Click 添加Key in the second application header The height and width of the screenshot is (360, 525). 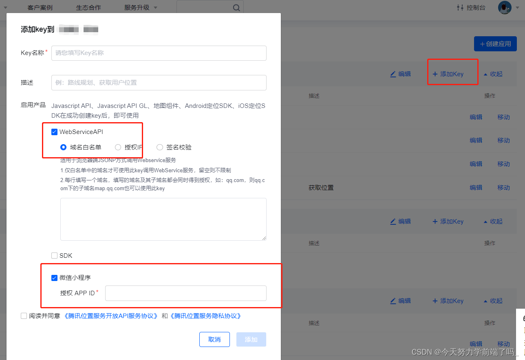click(448, 222)
